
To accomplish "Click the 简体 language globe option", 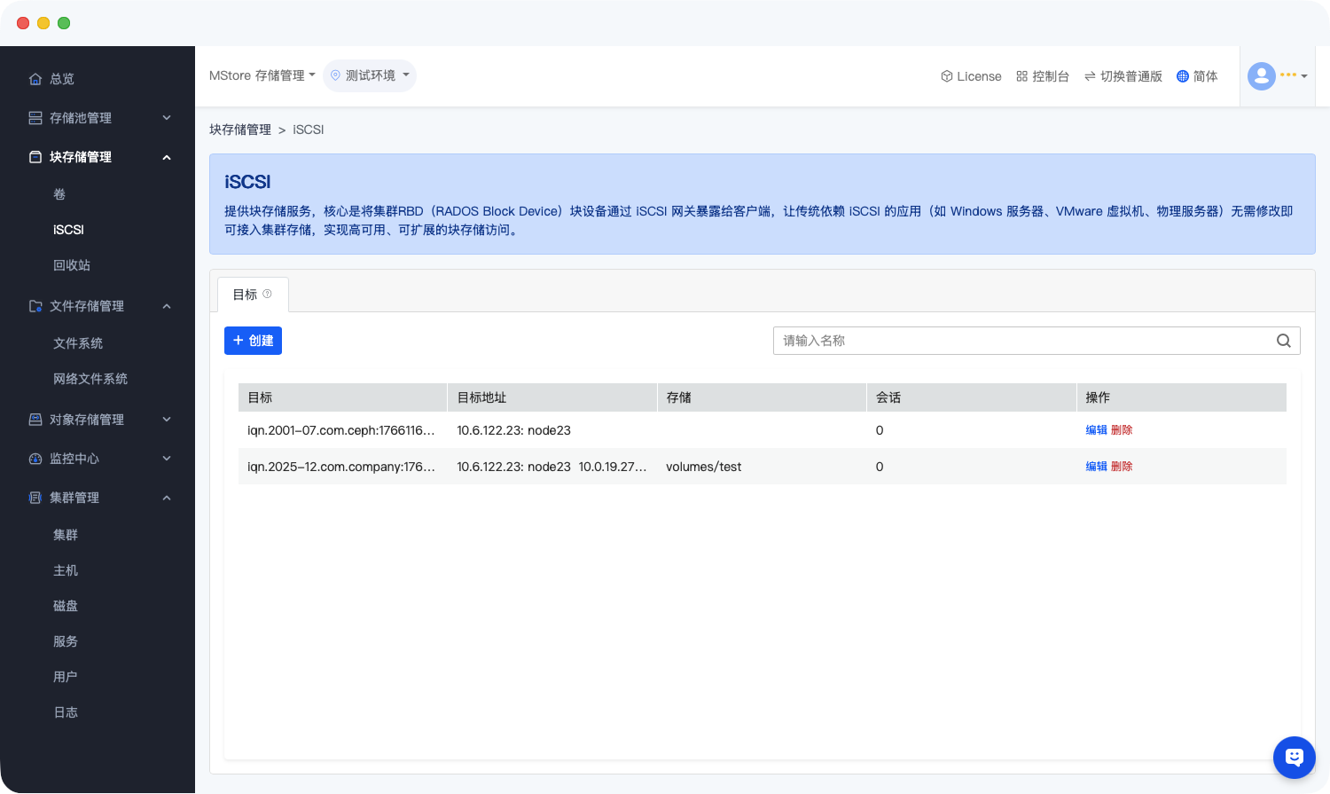I will (x=1196, y=76).
